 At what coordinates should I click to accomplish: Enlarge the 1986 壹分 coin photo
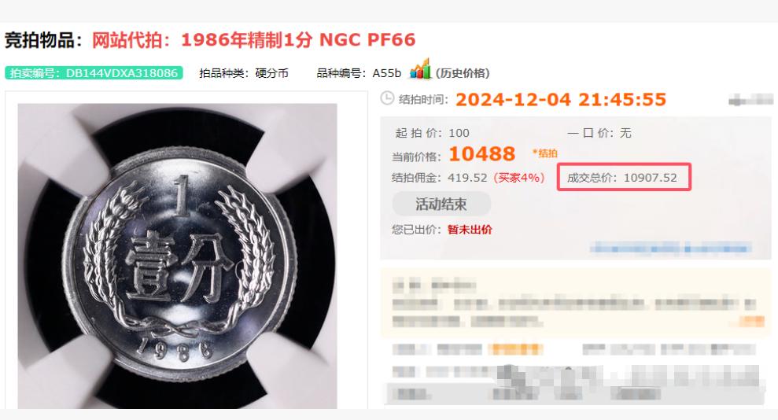(177, 256)
